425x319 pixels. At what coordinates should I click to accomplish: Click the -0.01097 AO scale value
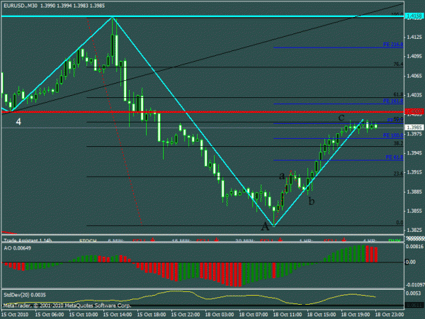coord(414,285)
